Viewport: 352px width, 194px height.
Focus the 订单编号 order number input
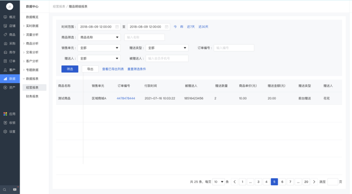(234, 48)
